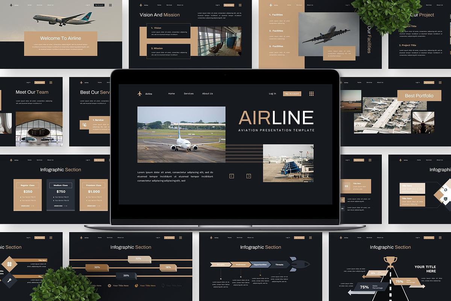Click airplane logo on the 3D bar infographic slide
The height and width of the screenshot is (301, 451).
(81, 237)
